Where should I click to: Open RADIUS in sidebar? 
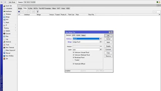[x=8, y=42]
